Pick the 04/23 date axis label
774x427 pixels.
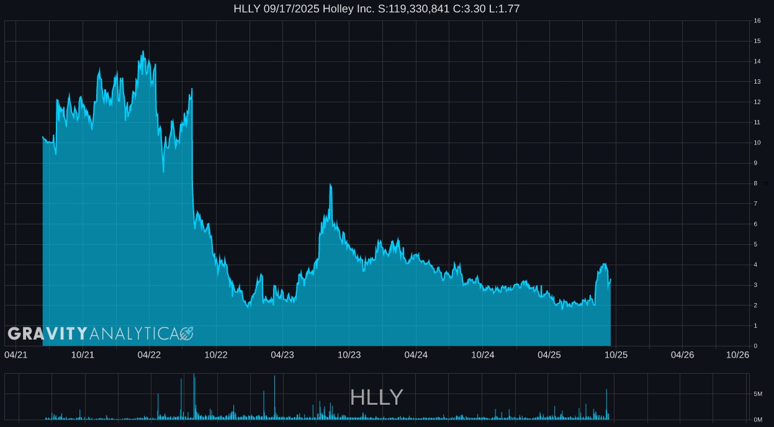click(x=282, y=354)
